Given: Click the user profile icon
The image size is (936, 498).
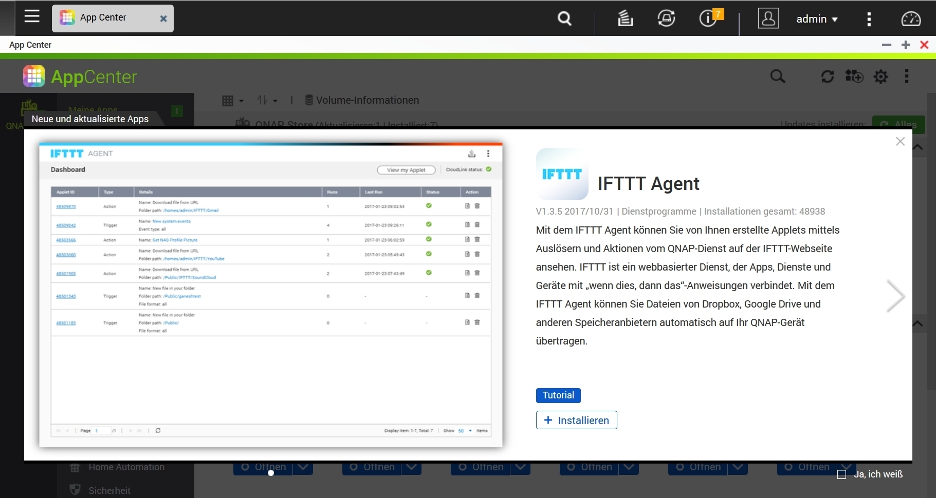Looking at the screenshot, I should click(x=768, y=18).
